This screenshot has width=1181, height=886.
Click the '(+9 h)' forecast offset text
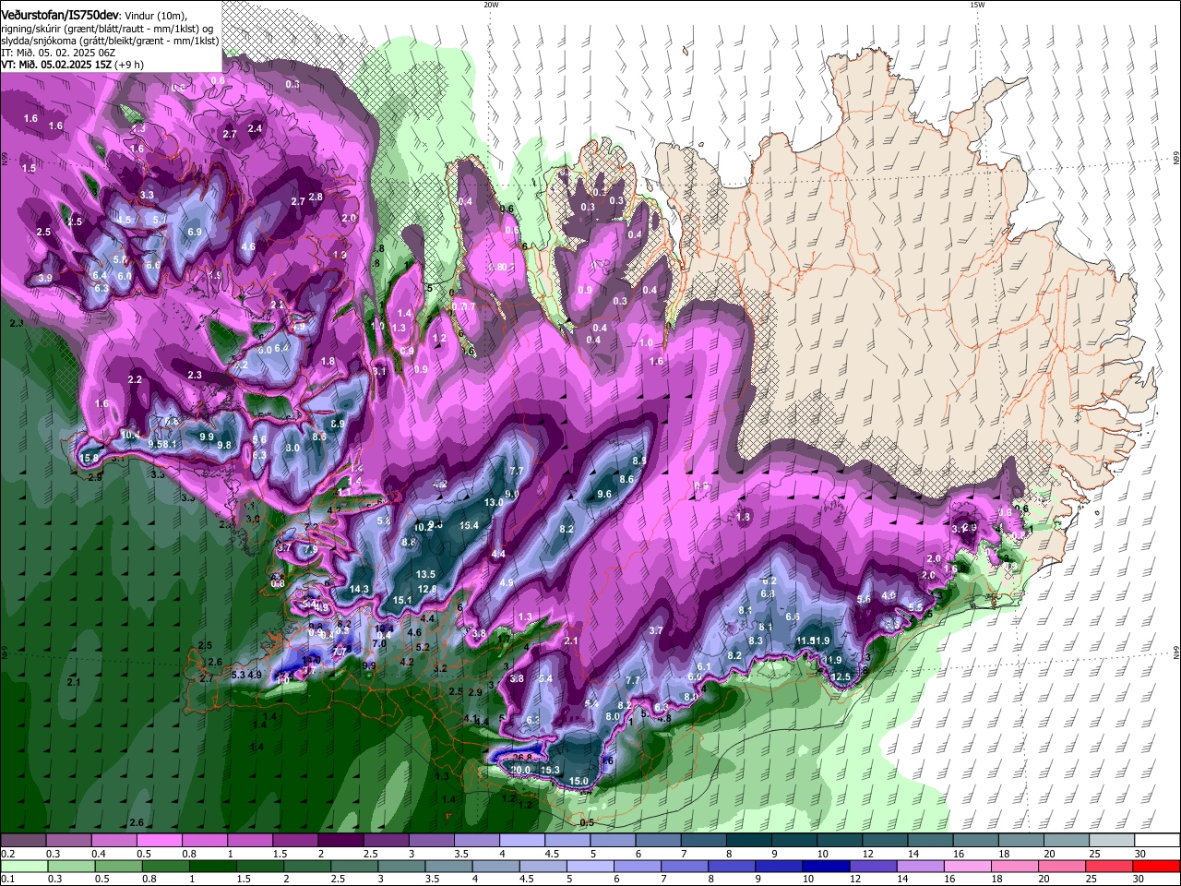pyautogui.click(x=130, y=66)
